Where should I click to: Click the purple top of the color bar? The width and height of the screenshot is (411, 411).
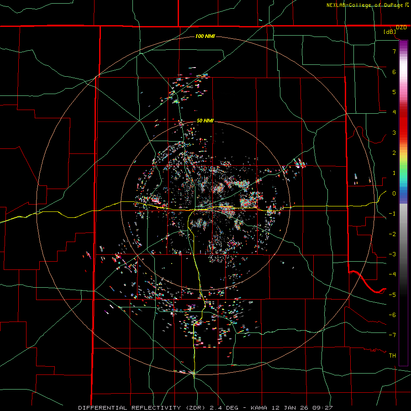point(403,45)
